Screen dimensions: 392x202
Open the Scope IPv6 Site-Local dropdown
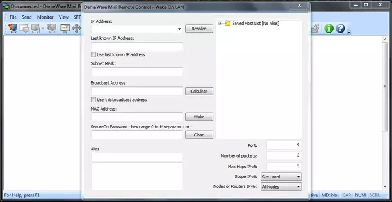click(298, 177)
